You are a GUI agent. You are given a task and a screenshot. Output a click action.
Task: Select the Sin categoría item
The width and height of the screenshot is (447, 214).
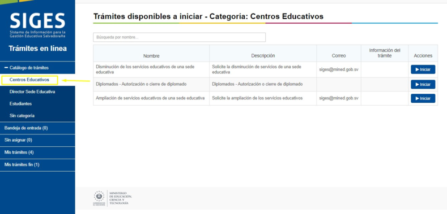point(22,116)
